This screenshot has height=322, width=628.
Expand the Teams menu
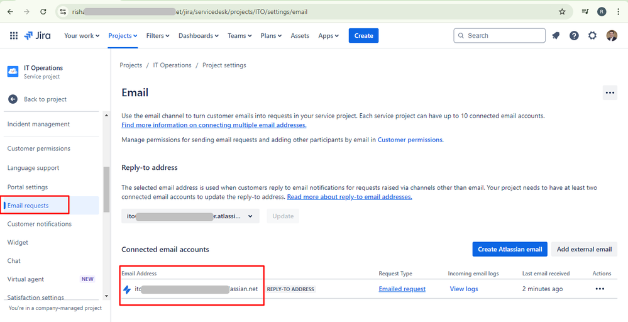click(x=240, y=36)
